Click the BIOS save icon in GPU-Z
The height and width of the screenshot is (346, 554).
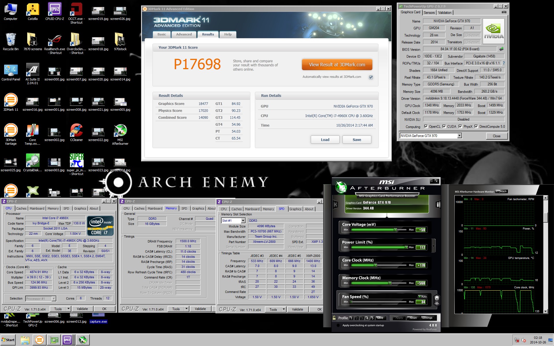(501, 49)
